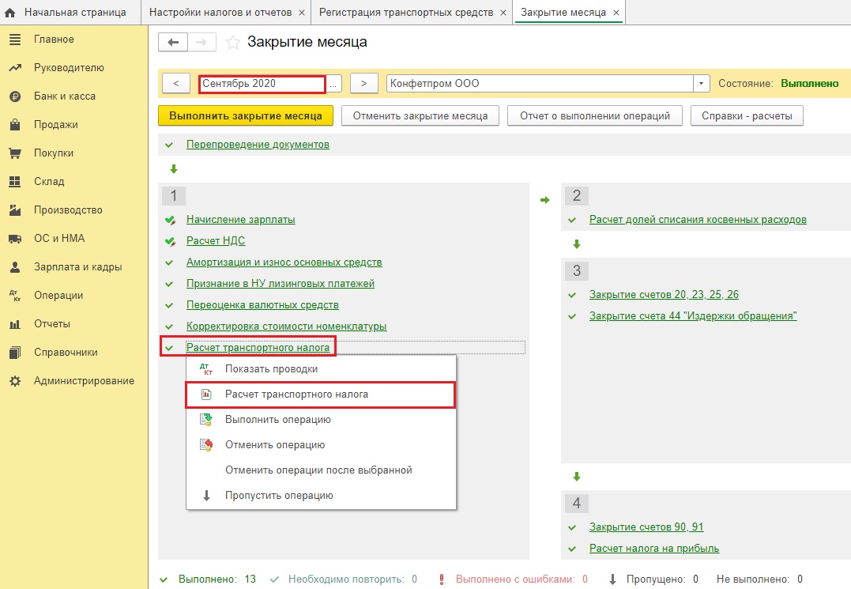Open the Продажи shopping bag icon
The height and width of the screenshot is (589, 851).
coord(14,125)
